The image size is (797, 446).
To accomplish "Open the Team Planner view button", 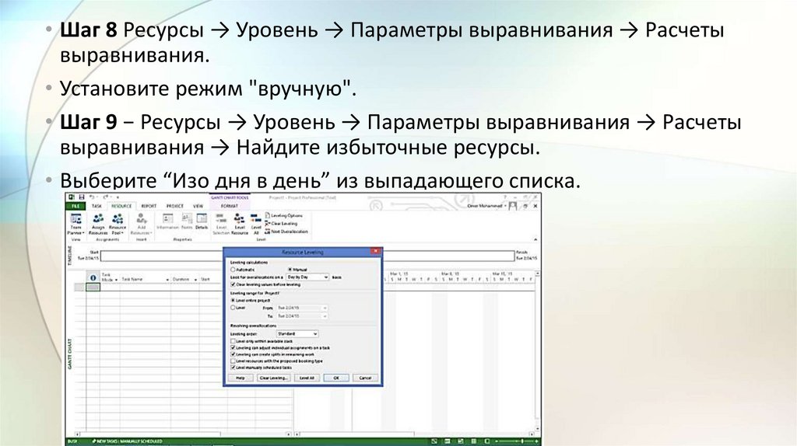I will [x=75, y=224].
